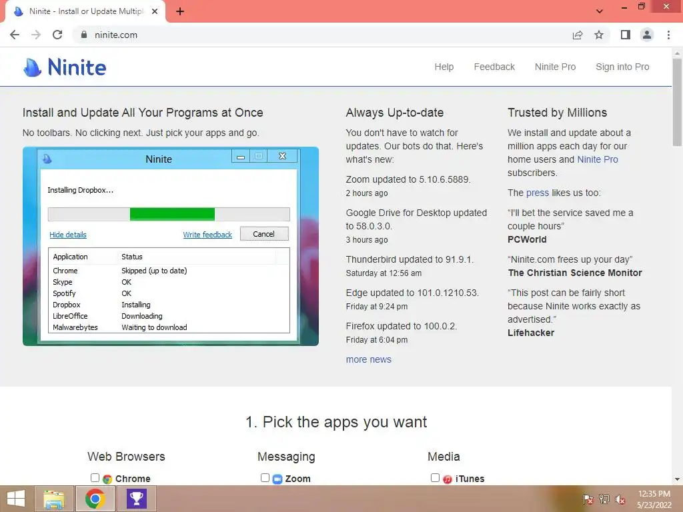Viewport: 683px width, 512px height.
Task: Click the Pick the apps you want heading
Action: (x=336, y=422)
